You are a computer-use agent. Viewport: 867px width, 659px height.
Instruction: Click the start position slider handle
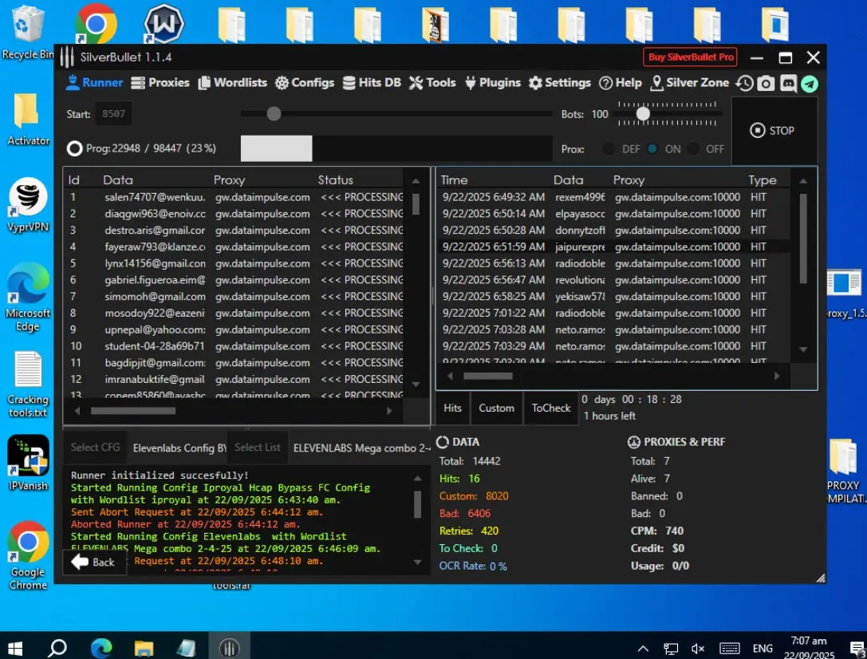pyautogui.click(x=274, y=114)
